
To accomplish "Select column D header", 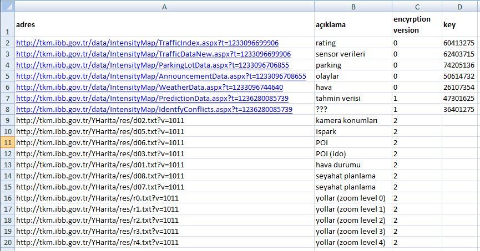I will (x=461, y=7).
